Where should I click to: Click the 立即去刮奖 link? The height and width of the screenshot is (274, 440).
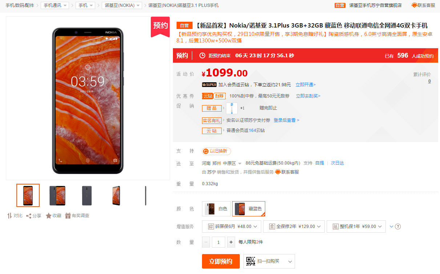(308, 96)
